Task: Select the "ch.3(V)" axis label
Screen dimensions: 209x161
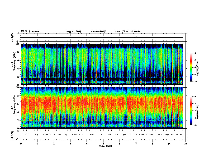Action: tap(12, 135)
